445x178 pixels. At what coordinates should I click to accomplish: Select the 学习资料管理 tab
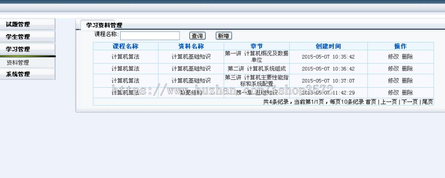[x=104, y=25]
